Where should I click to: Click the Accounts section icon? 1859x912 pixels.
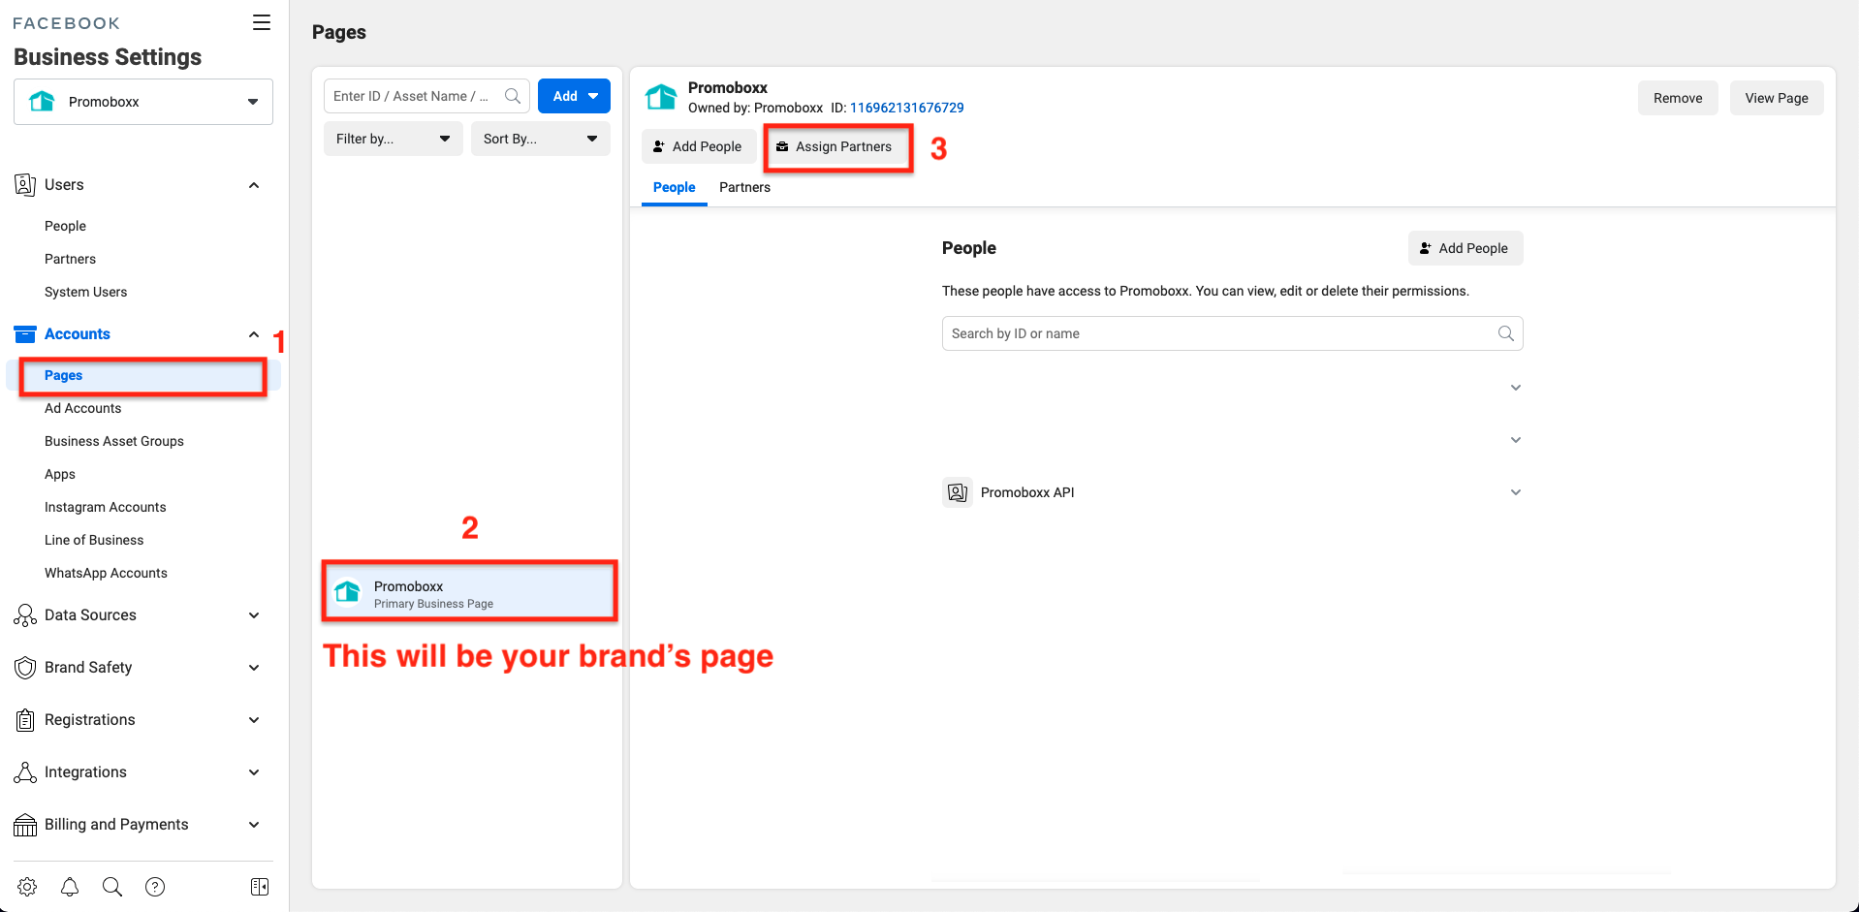click(x=25, y=334)
